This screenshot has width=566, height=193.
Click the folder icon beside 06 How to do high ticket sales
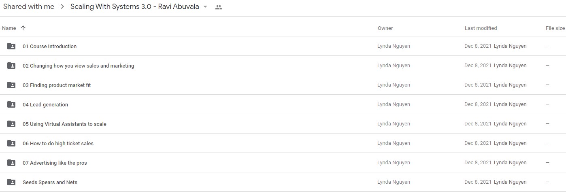11,143
